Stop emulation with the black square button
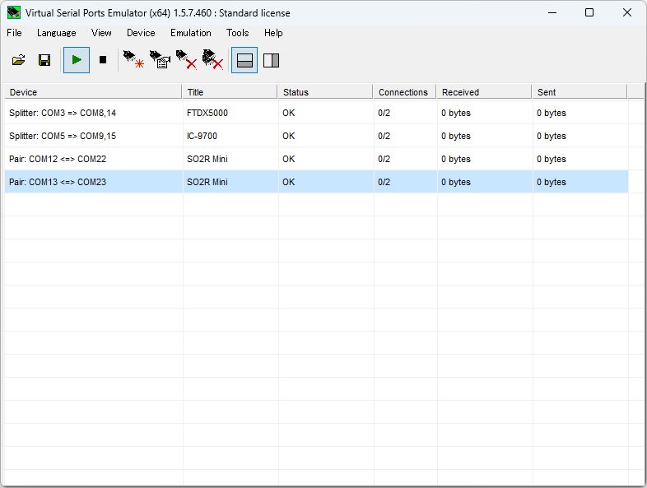This screenshot has height=488, width=647. click(103, 60)
